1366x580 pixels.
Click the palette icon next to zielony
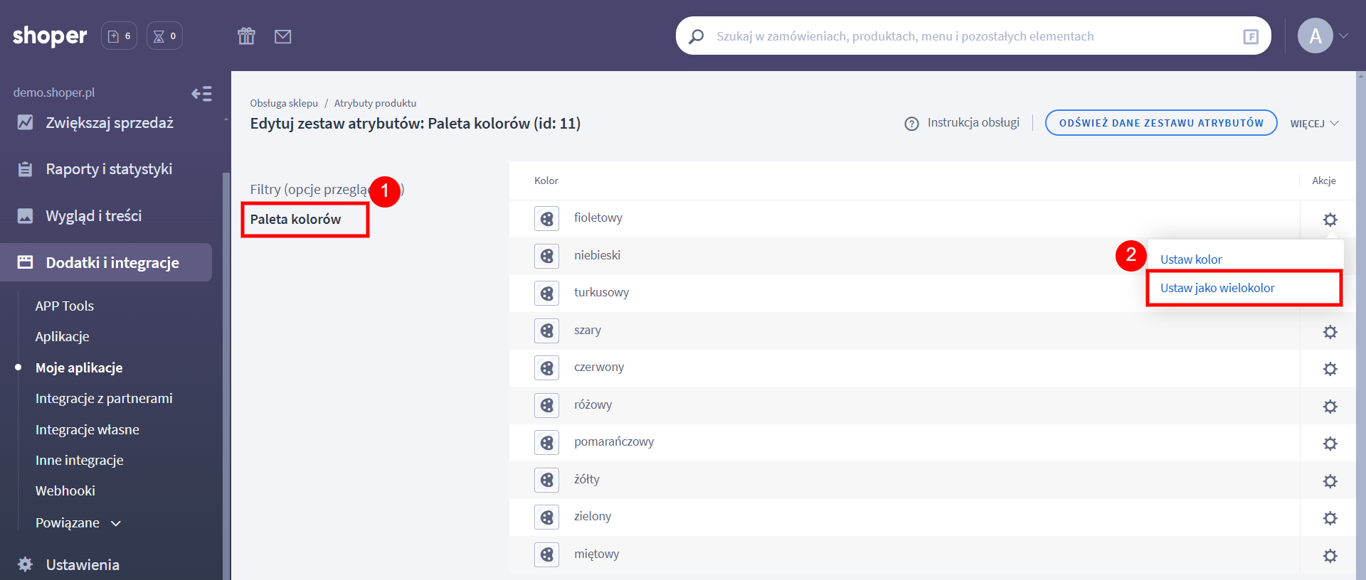coord(546,517)
